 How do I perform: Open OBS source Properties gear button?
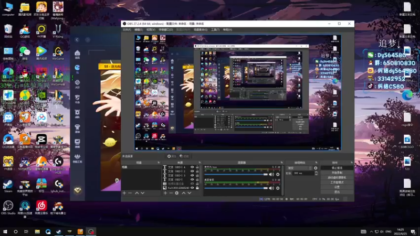click(x=172, y=156)
